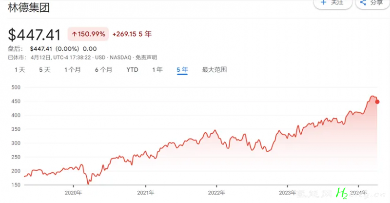The width and height of the screenshot is (390, 203).
Task: Click the 2023年 axis label
Action: pos(288,193)
